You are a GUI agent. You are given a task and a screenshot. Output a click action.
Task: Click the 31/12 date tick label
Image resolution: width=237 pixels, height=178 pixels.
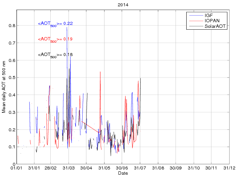tap(229, 168)
